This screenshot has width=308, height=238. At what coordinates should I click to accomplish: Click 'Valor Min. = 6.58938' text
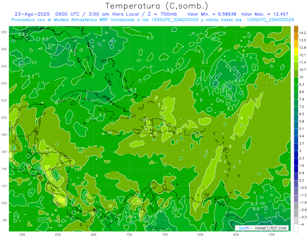212,14
